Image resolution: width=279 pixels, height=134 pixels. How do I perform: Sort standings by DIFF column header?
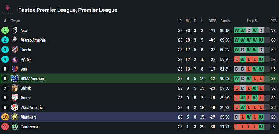pyautogui.click(x=212, y=21)
